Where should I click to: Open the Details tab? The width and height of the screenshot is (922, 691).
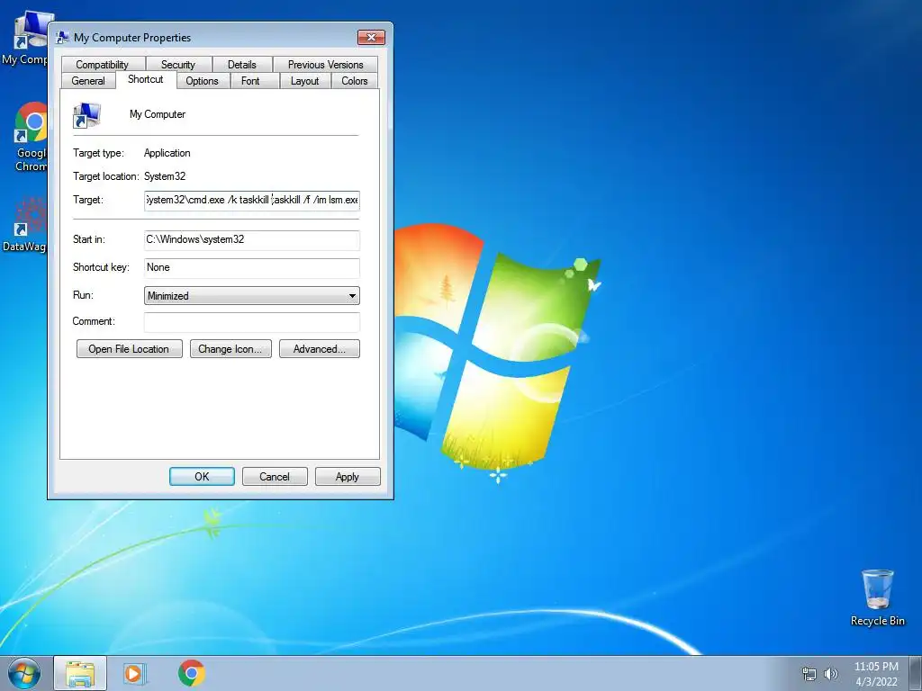(241, 64)
